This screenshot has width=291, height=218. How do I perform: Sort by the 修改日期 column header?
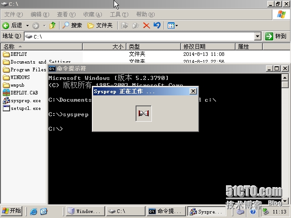[208, 46]
